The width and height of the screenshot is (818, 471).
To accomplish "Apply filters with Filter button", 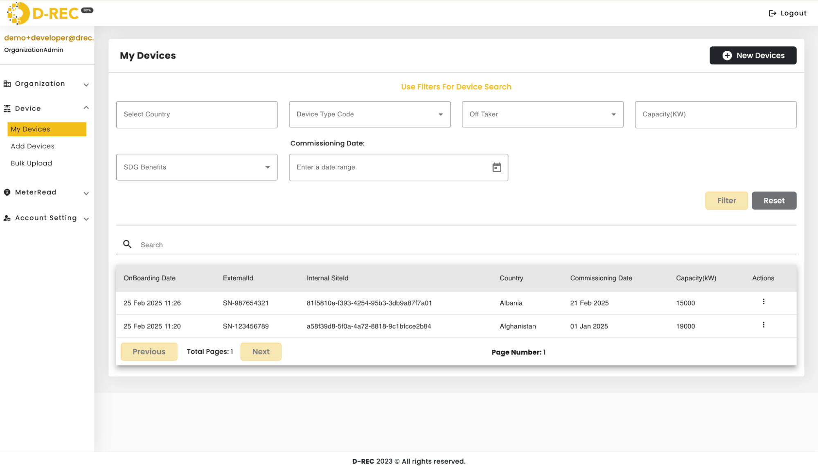I will 726,201.
